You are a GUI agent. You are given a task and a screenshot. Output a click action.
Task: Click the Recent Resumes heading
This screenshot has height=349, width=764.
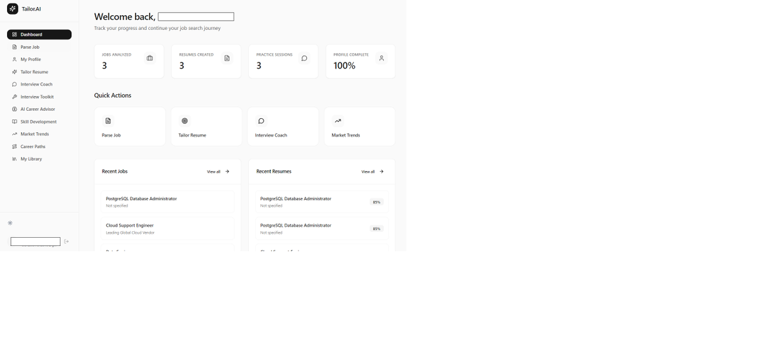click(274, 172)
